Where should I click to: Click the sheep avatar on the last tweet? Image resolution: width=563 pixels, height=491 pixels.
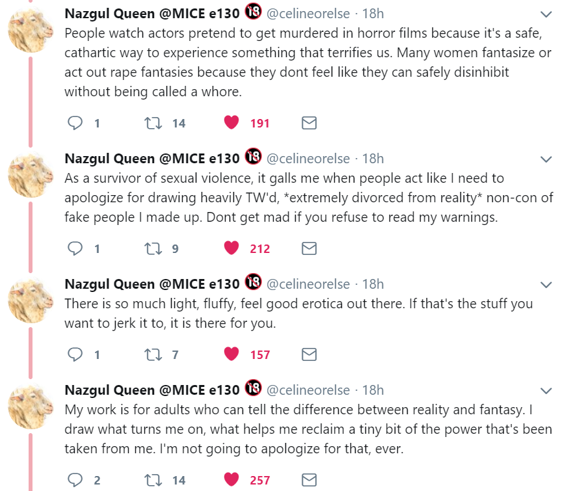30,406
